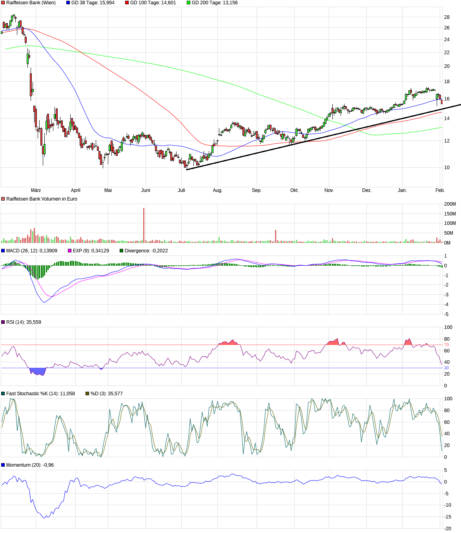This screenshot has height=533, width=461.
Task: Expand the MACD value readout
Action: (31, 250)
